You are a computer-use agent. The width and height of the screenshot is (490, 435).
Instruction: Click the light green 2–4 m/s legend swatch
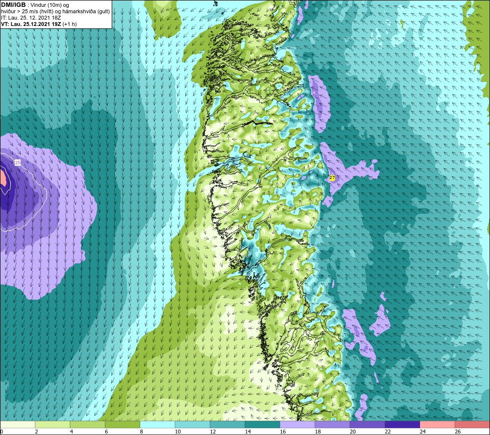click(x=52, y=424)
